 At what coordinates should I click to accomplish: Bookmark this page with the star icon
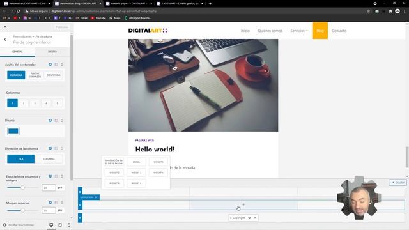368,11
